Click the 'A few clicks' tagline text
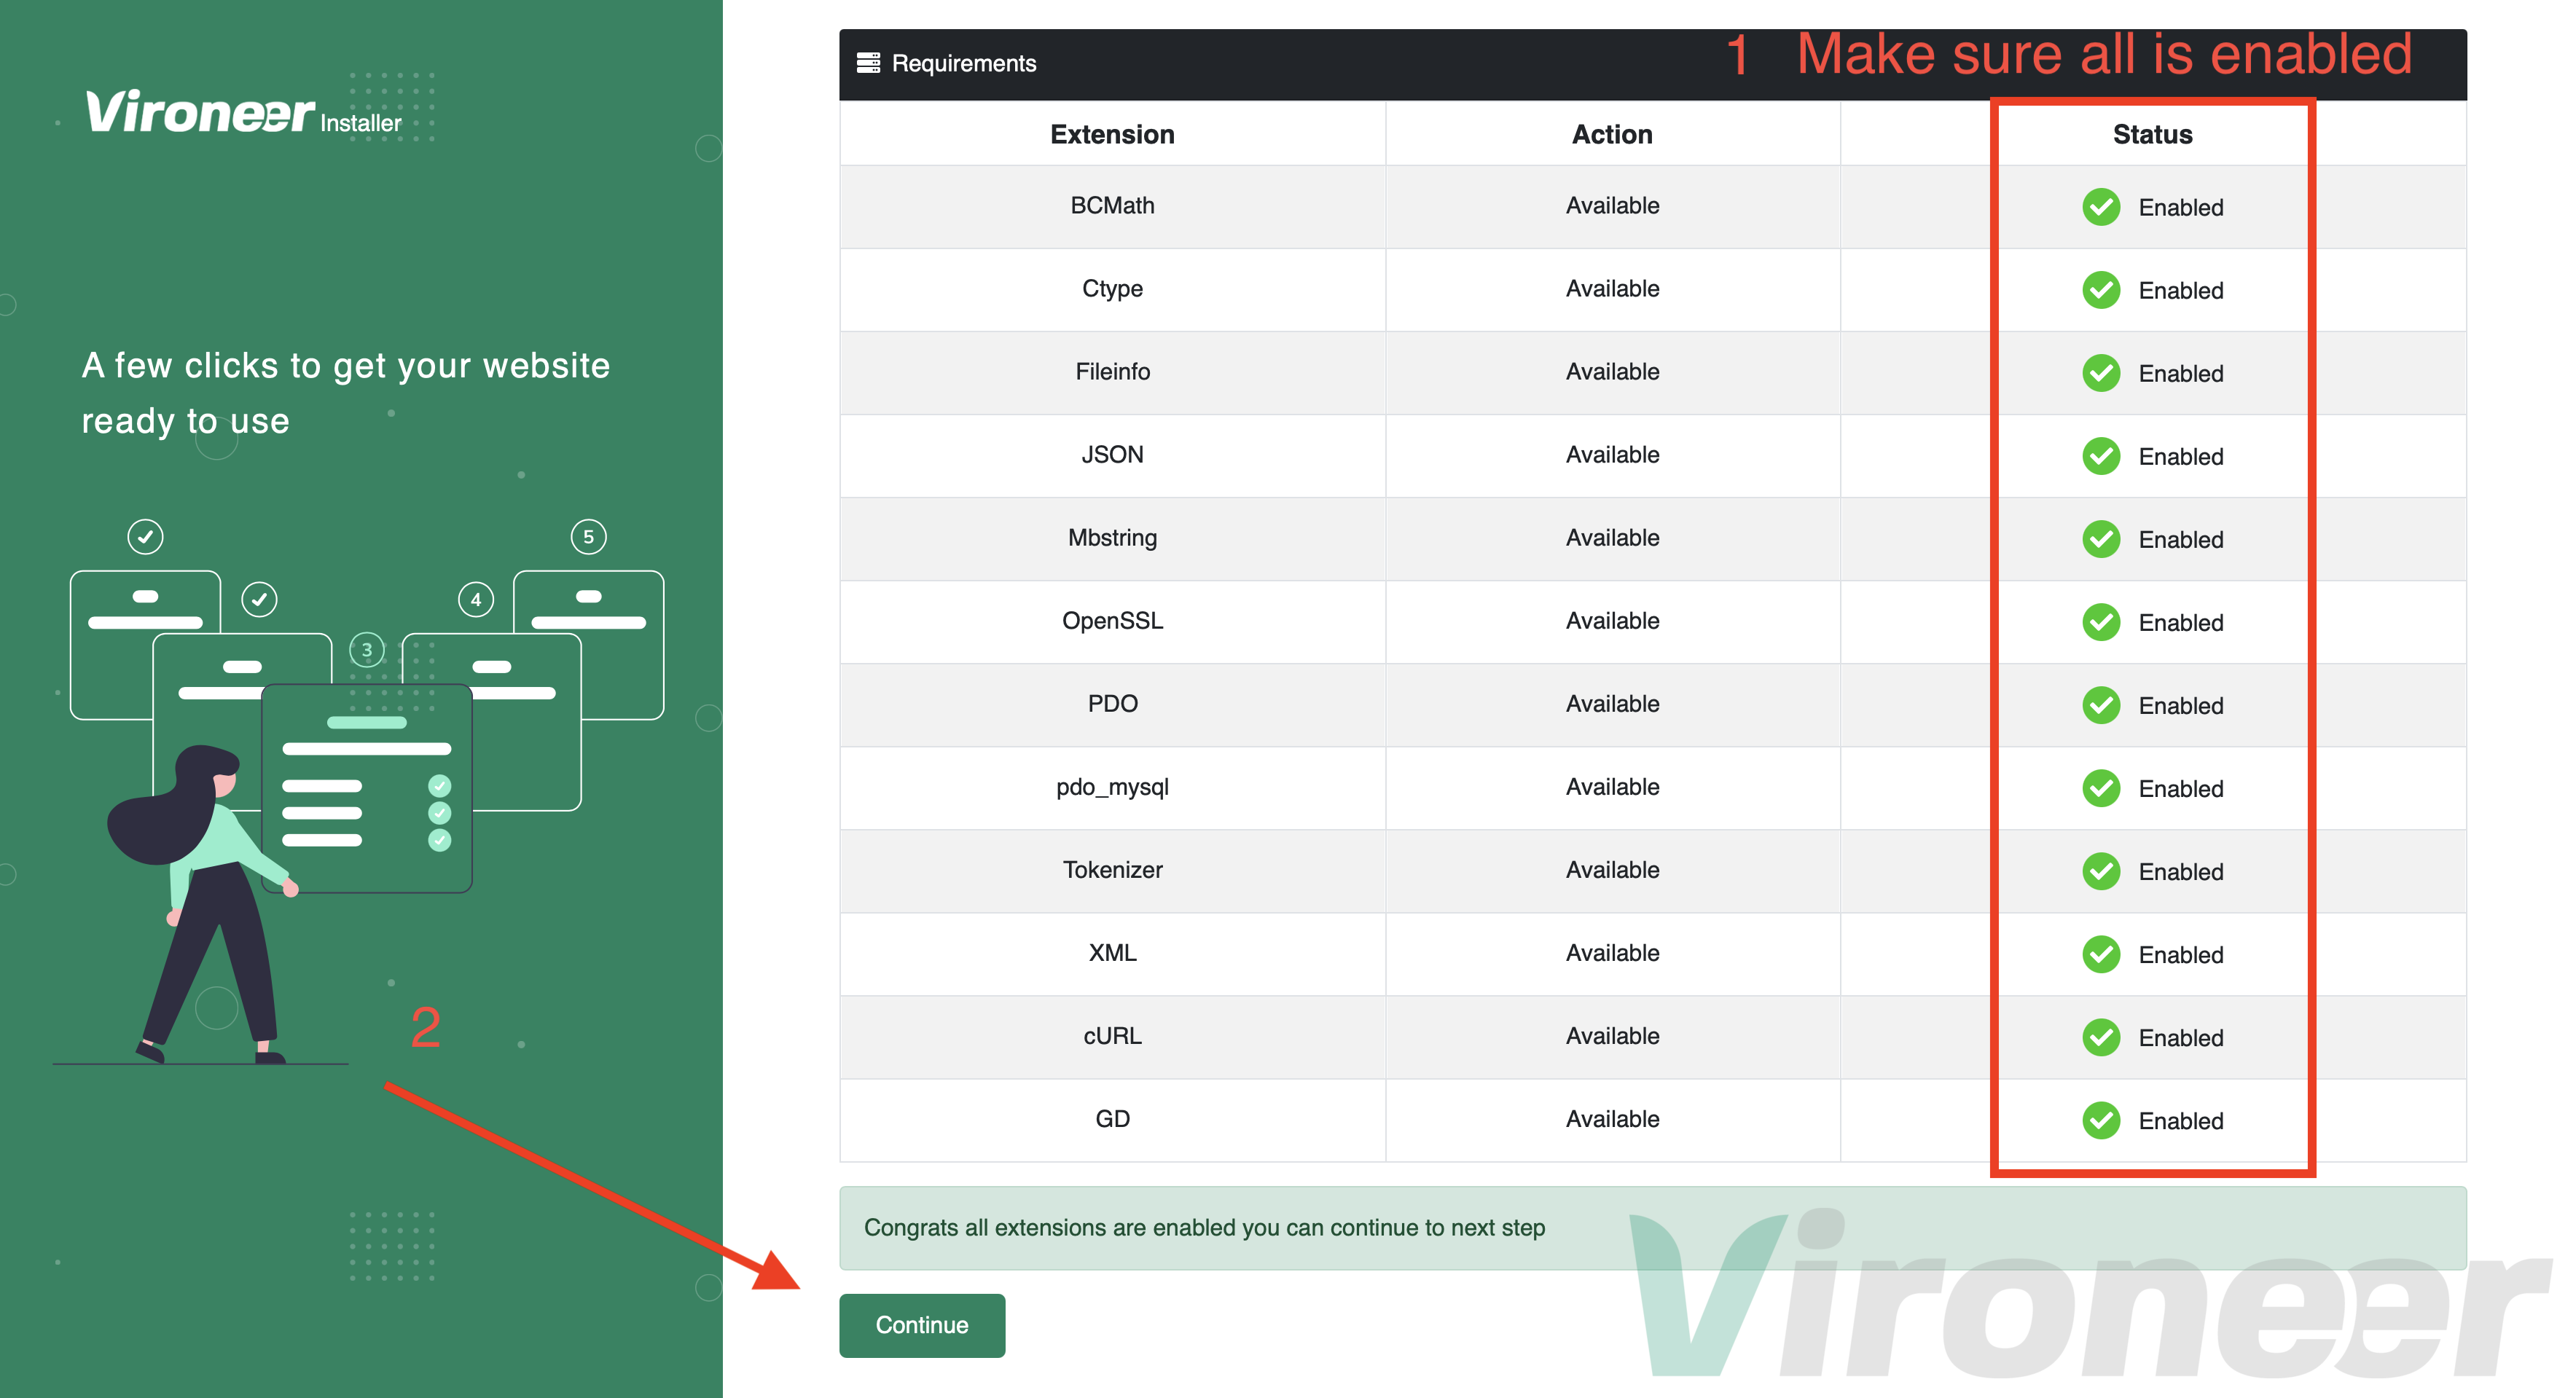 coord(345,393)
